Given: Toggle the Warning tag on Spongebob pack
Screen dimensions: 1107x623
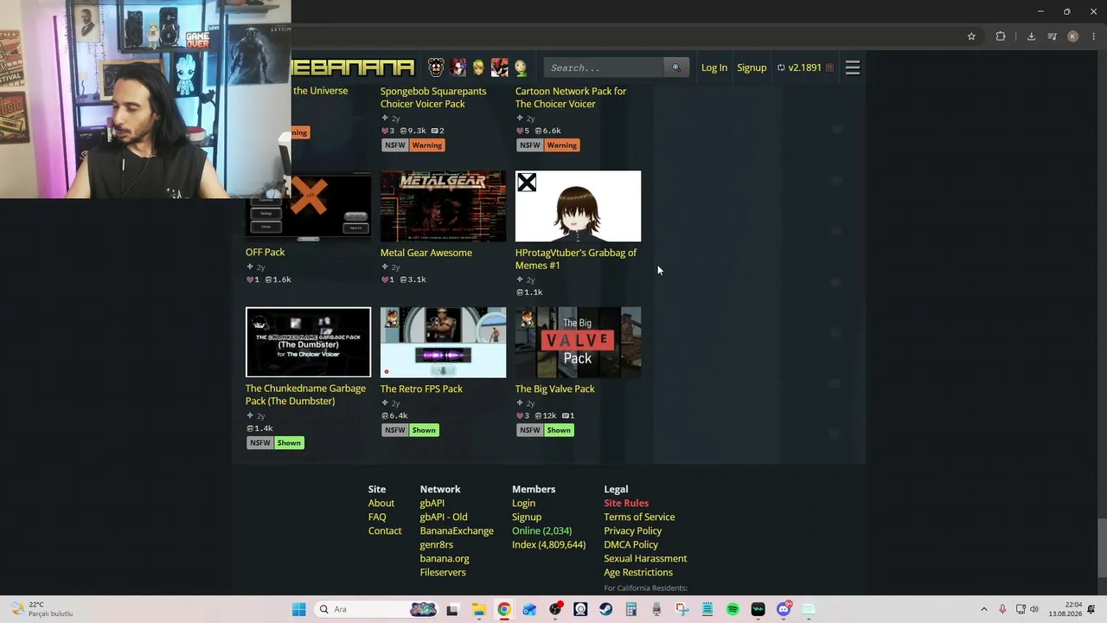Looking at the screenshot, I should coord(426,145).
